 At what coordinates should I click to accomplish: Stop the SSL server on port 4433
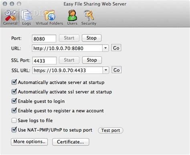pos(92,60)
